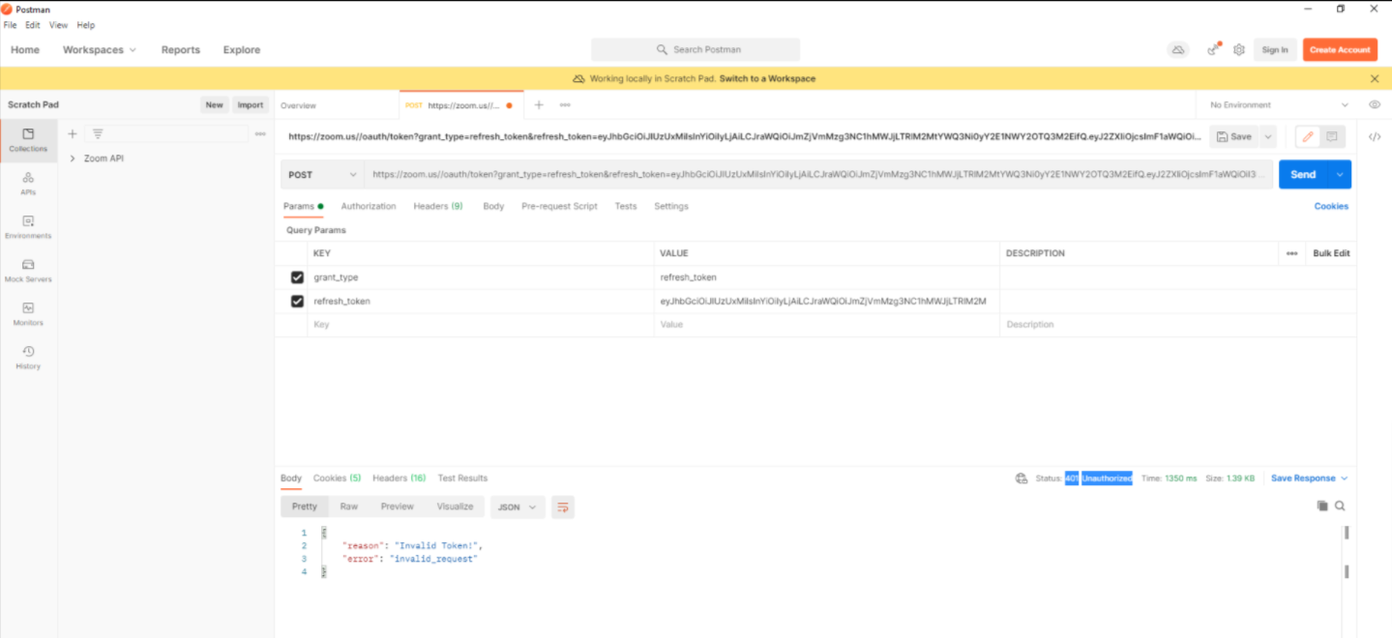Viewport: 1392px width, 638px height.
Task: Open the Save Response dropdown
Action: click(1309, 478)
